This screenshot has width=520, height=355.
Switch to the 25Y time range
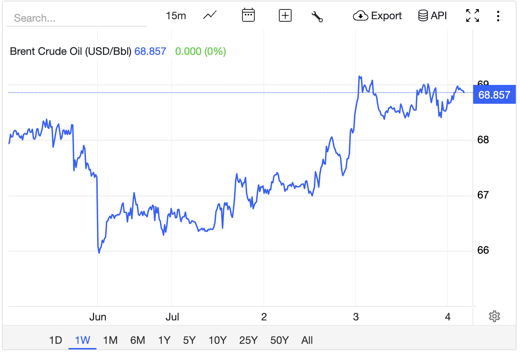(x=248, y=340)
